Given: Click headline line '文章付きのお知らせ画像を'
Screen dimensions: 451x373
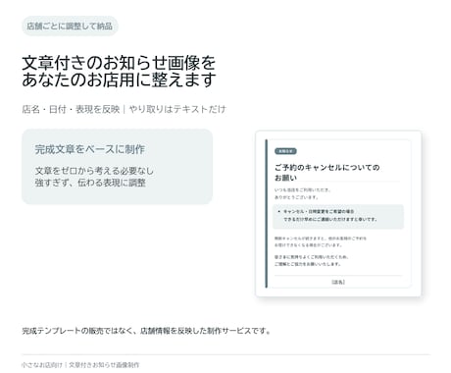Looking at the screenshot, I should point(119,63).
